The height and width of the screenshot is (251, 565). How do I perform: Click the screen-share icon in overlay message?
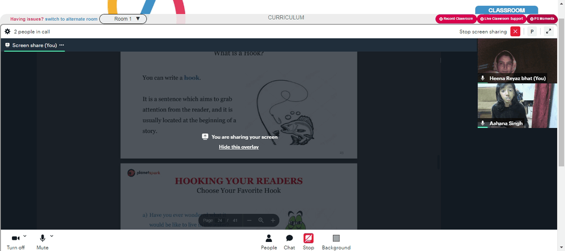(205, 136)
